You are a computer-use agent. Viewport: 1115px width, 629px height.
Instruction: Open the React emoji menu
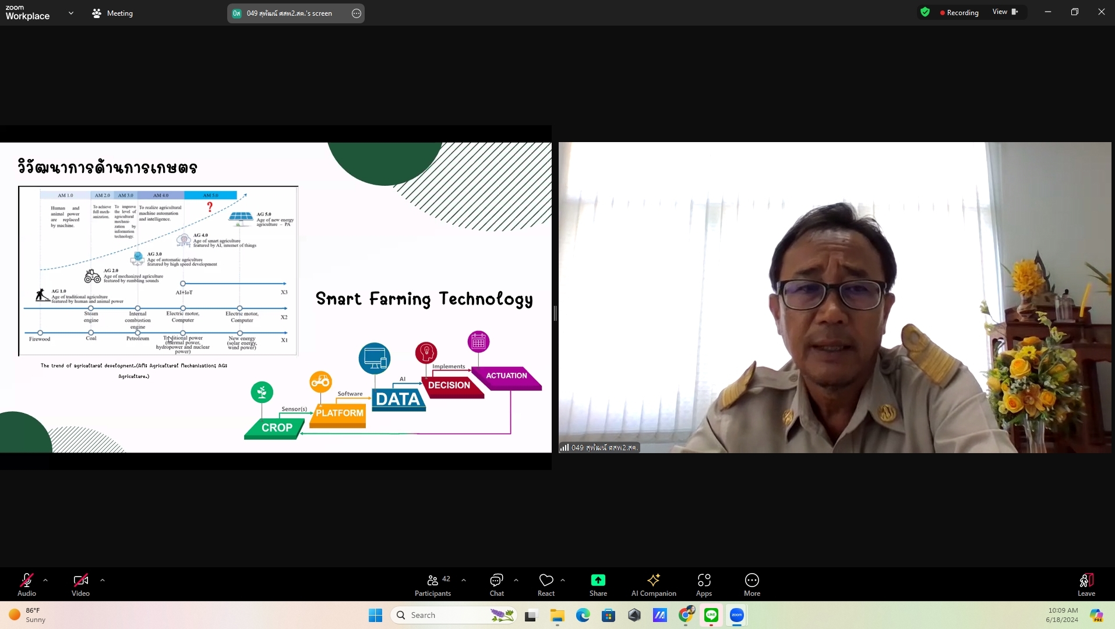[546, 584]
